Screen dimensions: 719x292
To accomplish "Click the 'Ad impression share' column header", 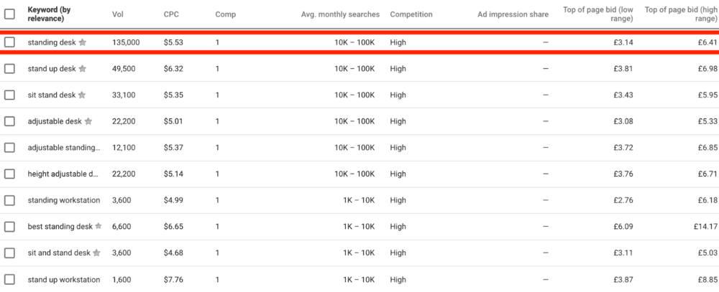I will [513, 14].
